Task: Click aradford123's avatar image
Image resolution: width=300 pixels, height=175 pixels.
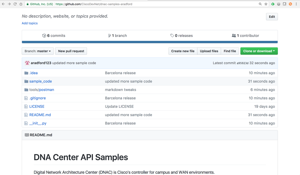Action: 27,63
